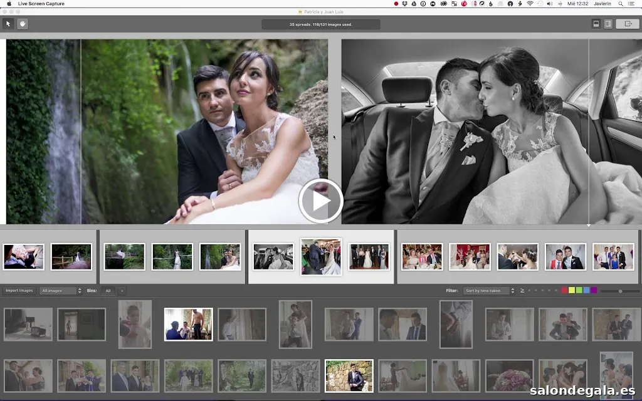Select the All bins button
Screen dimensions: 642x401
click(108, 291)
